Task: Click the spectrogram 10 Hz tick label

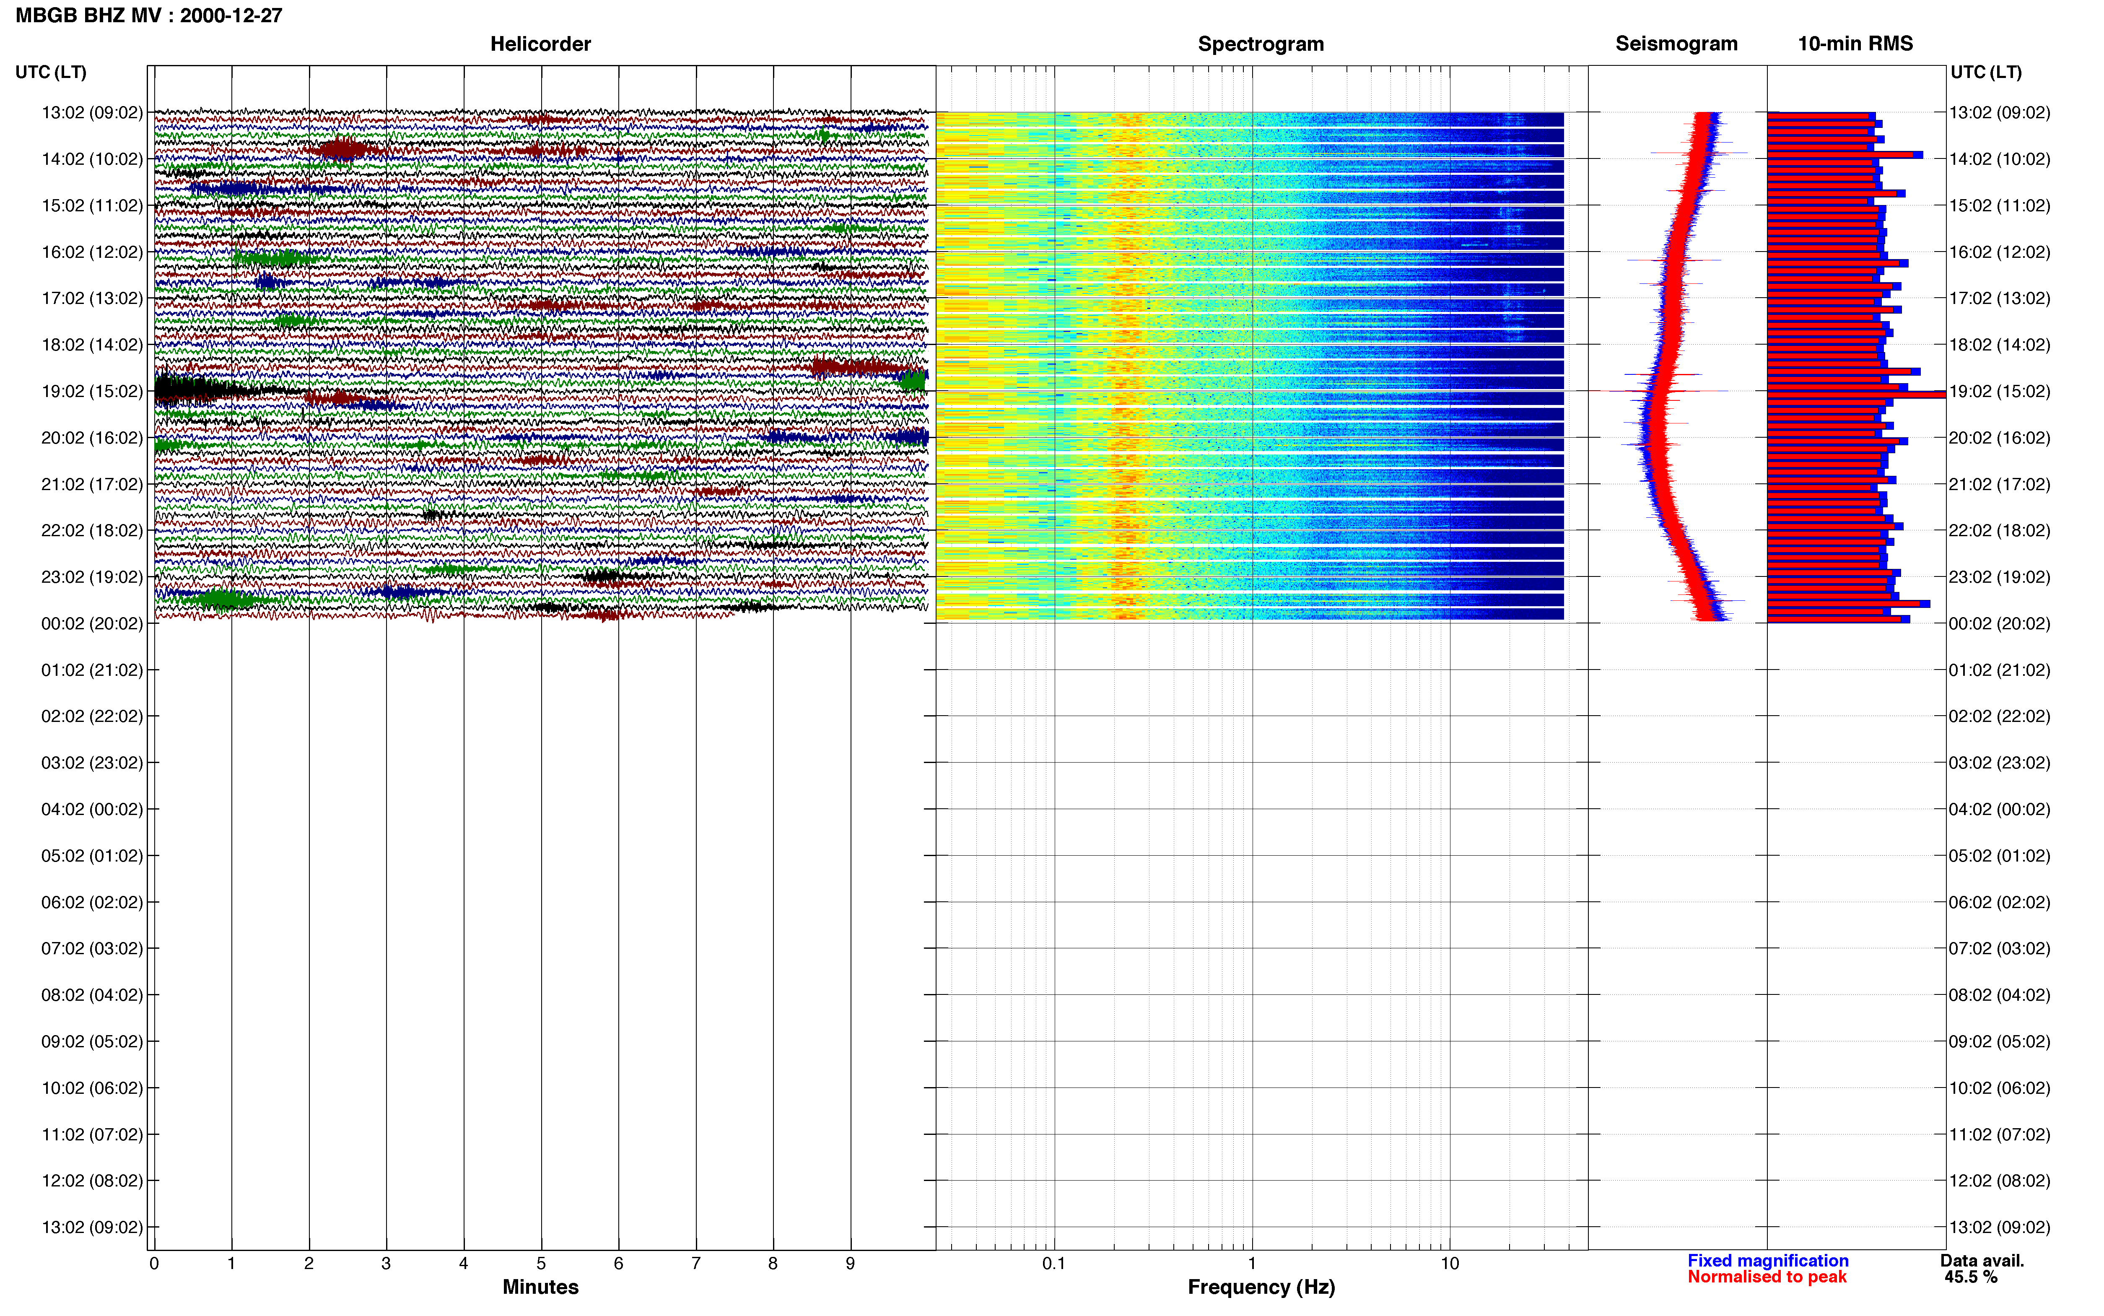Action: click(1450, 1263)
